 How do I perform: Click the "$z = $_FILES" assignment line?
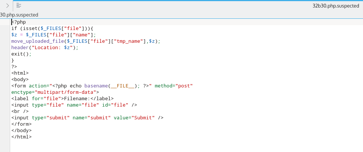(53, 35)
